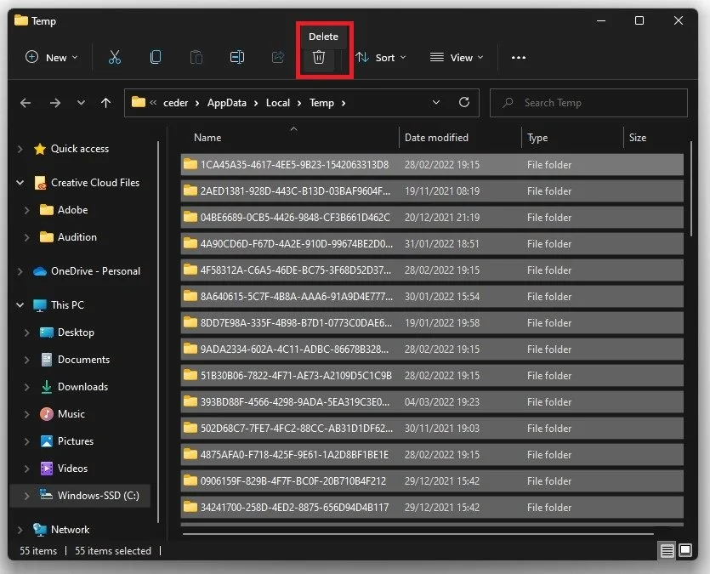Viewport: 710px width, 574px height.
Task: Click the Paste clipboard icon
Action: (x=196, y=57)
